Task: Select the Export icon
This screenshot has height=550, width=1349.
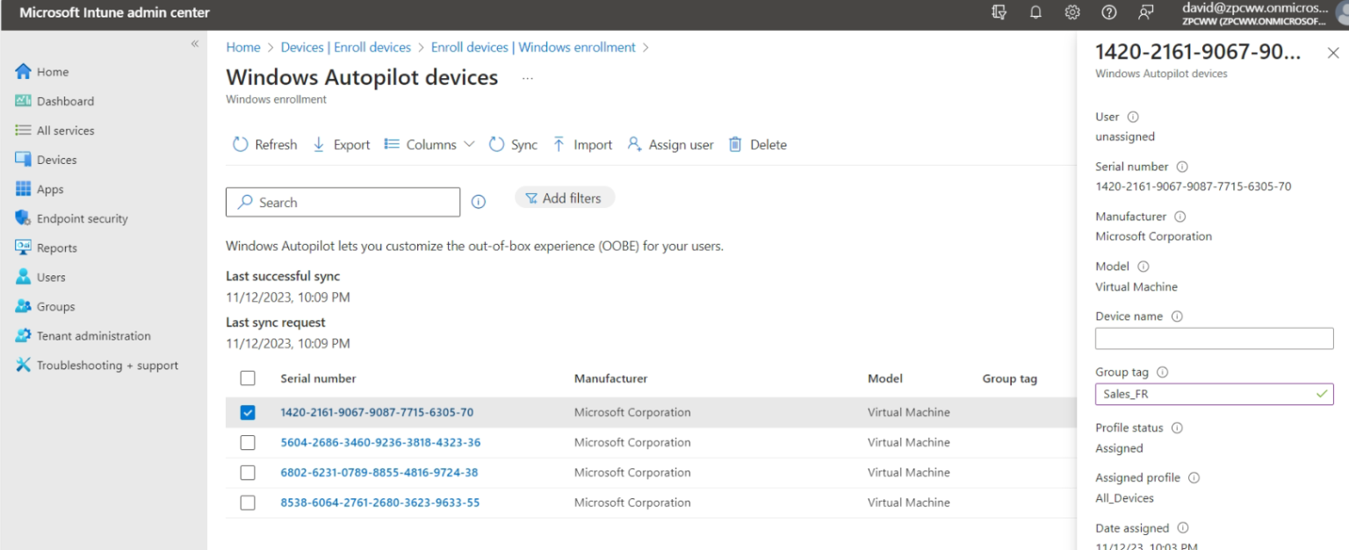Action: [319, 145]
